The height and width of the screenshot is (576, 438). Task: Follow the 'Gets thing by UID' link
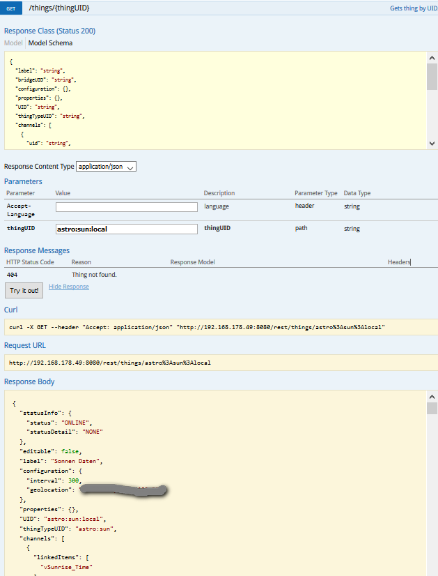(412, 8)
